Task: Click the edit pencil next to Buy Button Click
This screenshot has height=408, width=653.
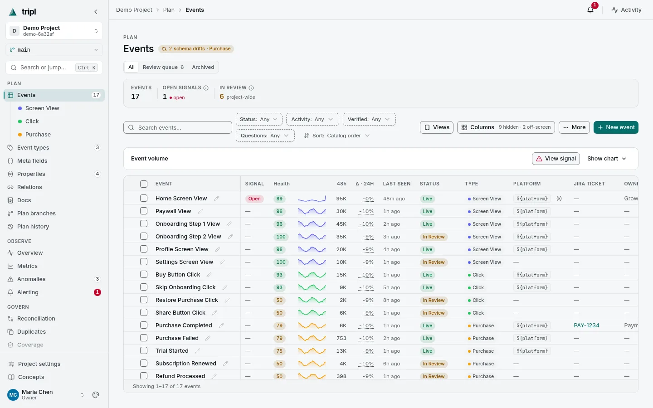Action: point(209,275)
